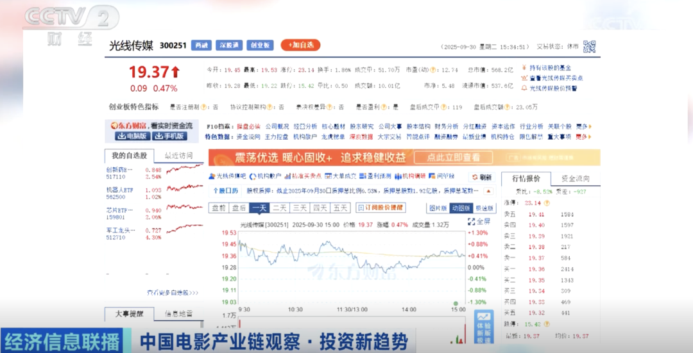
Task: Open 光线传媒吧 forum icon
Action: point(212,176)
